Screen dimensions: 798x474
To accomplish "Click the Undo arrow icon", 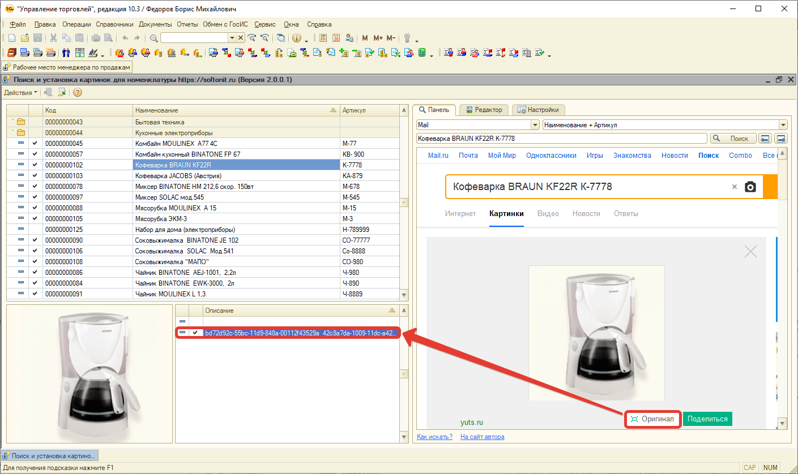I will pyautogui.click(x=125, y=38).
